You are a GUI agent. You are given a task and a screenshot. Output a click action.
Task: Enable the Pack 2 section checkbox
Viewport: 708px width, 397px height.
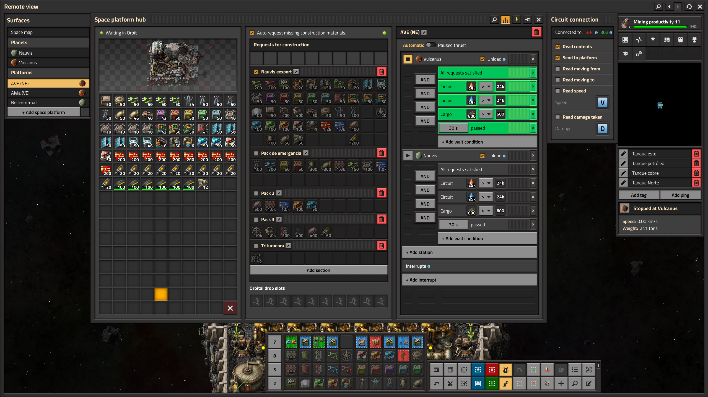(256, 193)
